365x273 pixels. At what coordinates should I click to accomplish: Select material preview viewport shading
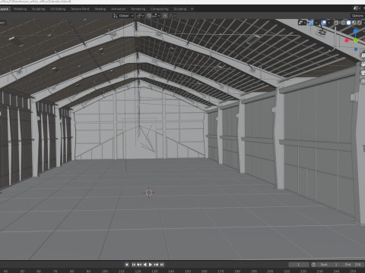pyautogui.click(x=354, y=23)
